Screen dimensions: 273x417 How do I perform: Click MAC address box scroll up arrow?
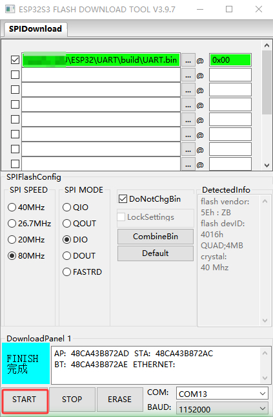[265, 354]
